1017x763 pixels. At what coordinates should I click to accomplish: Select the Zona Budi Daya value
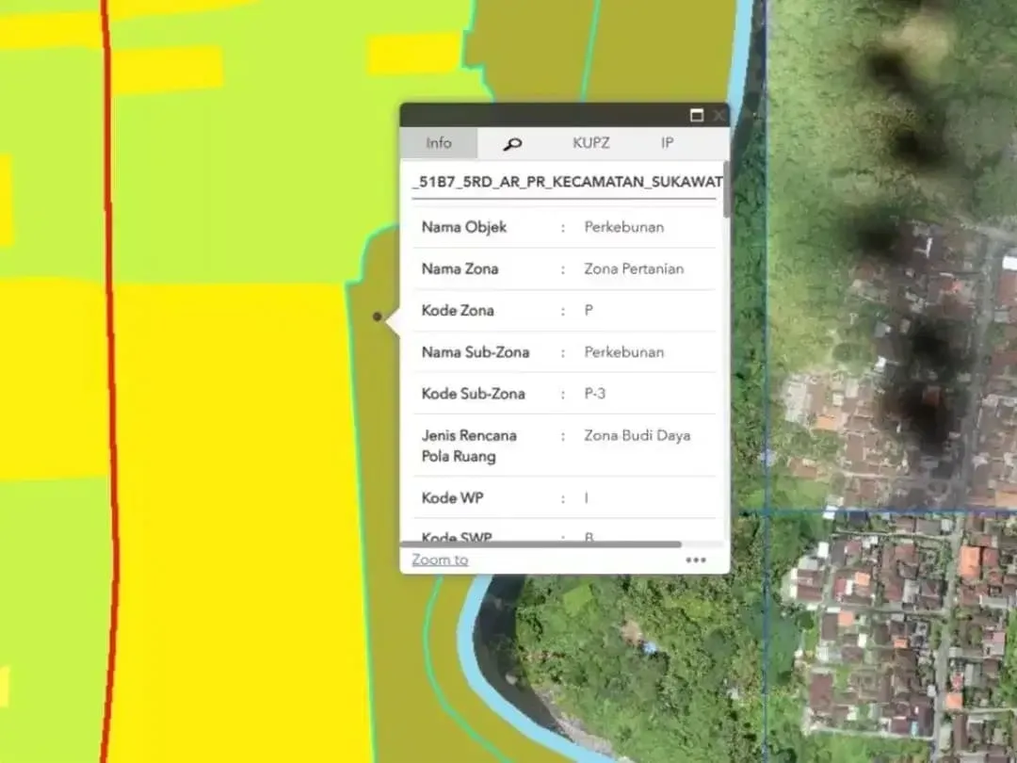click(637, 435)
